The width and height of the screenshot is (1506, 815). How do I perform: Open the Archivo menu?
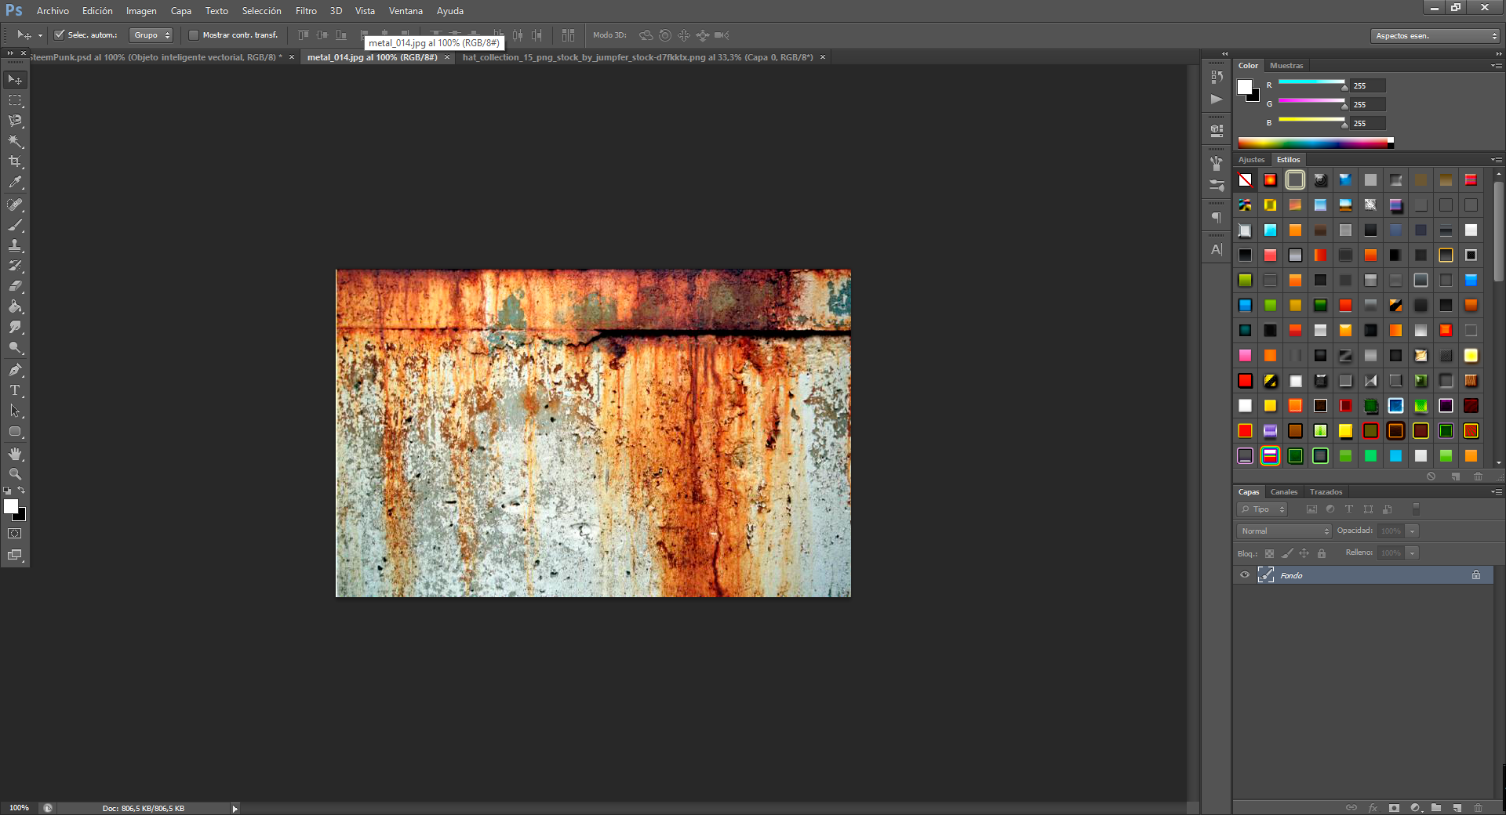click(x=53, y=11)
